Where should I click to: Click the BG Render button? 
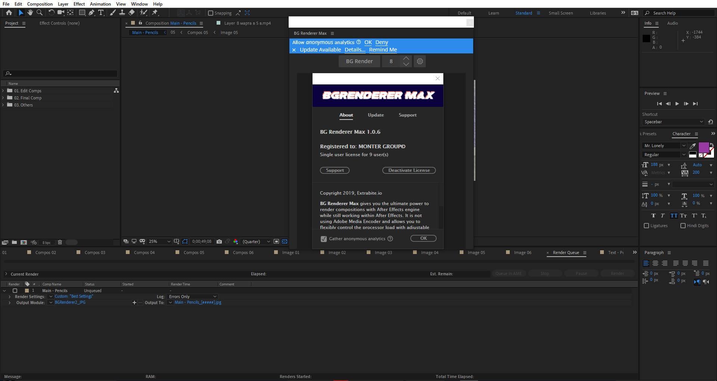click(359, 61)
